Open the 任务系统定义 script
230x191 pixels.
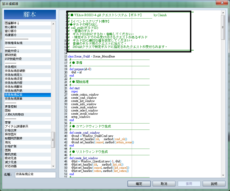(28, 75)
